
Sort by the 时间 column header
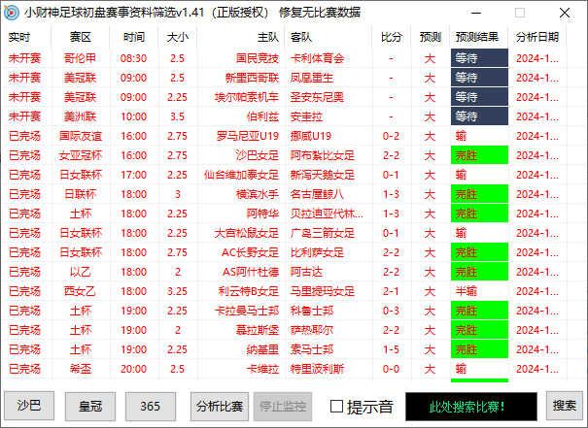[134, 37]
